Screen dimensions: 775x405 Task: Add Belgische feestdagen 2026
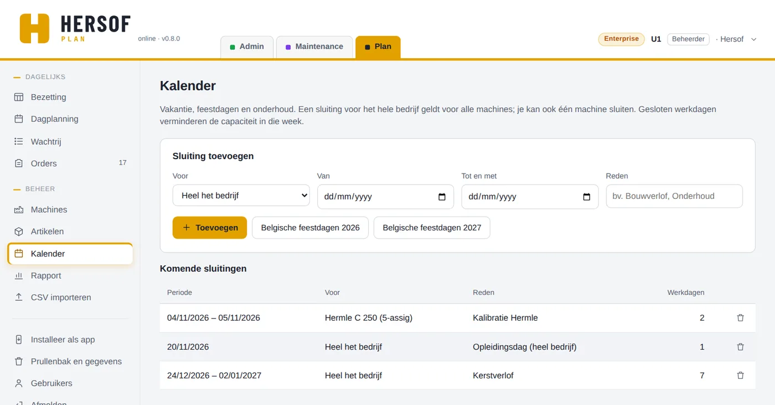pos(310,228)
